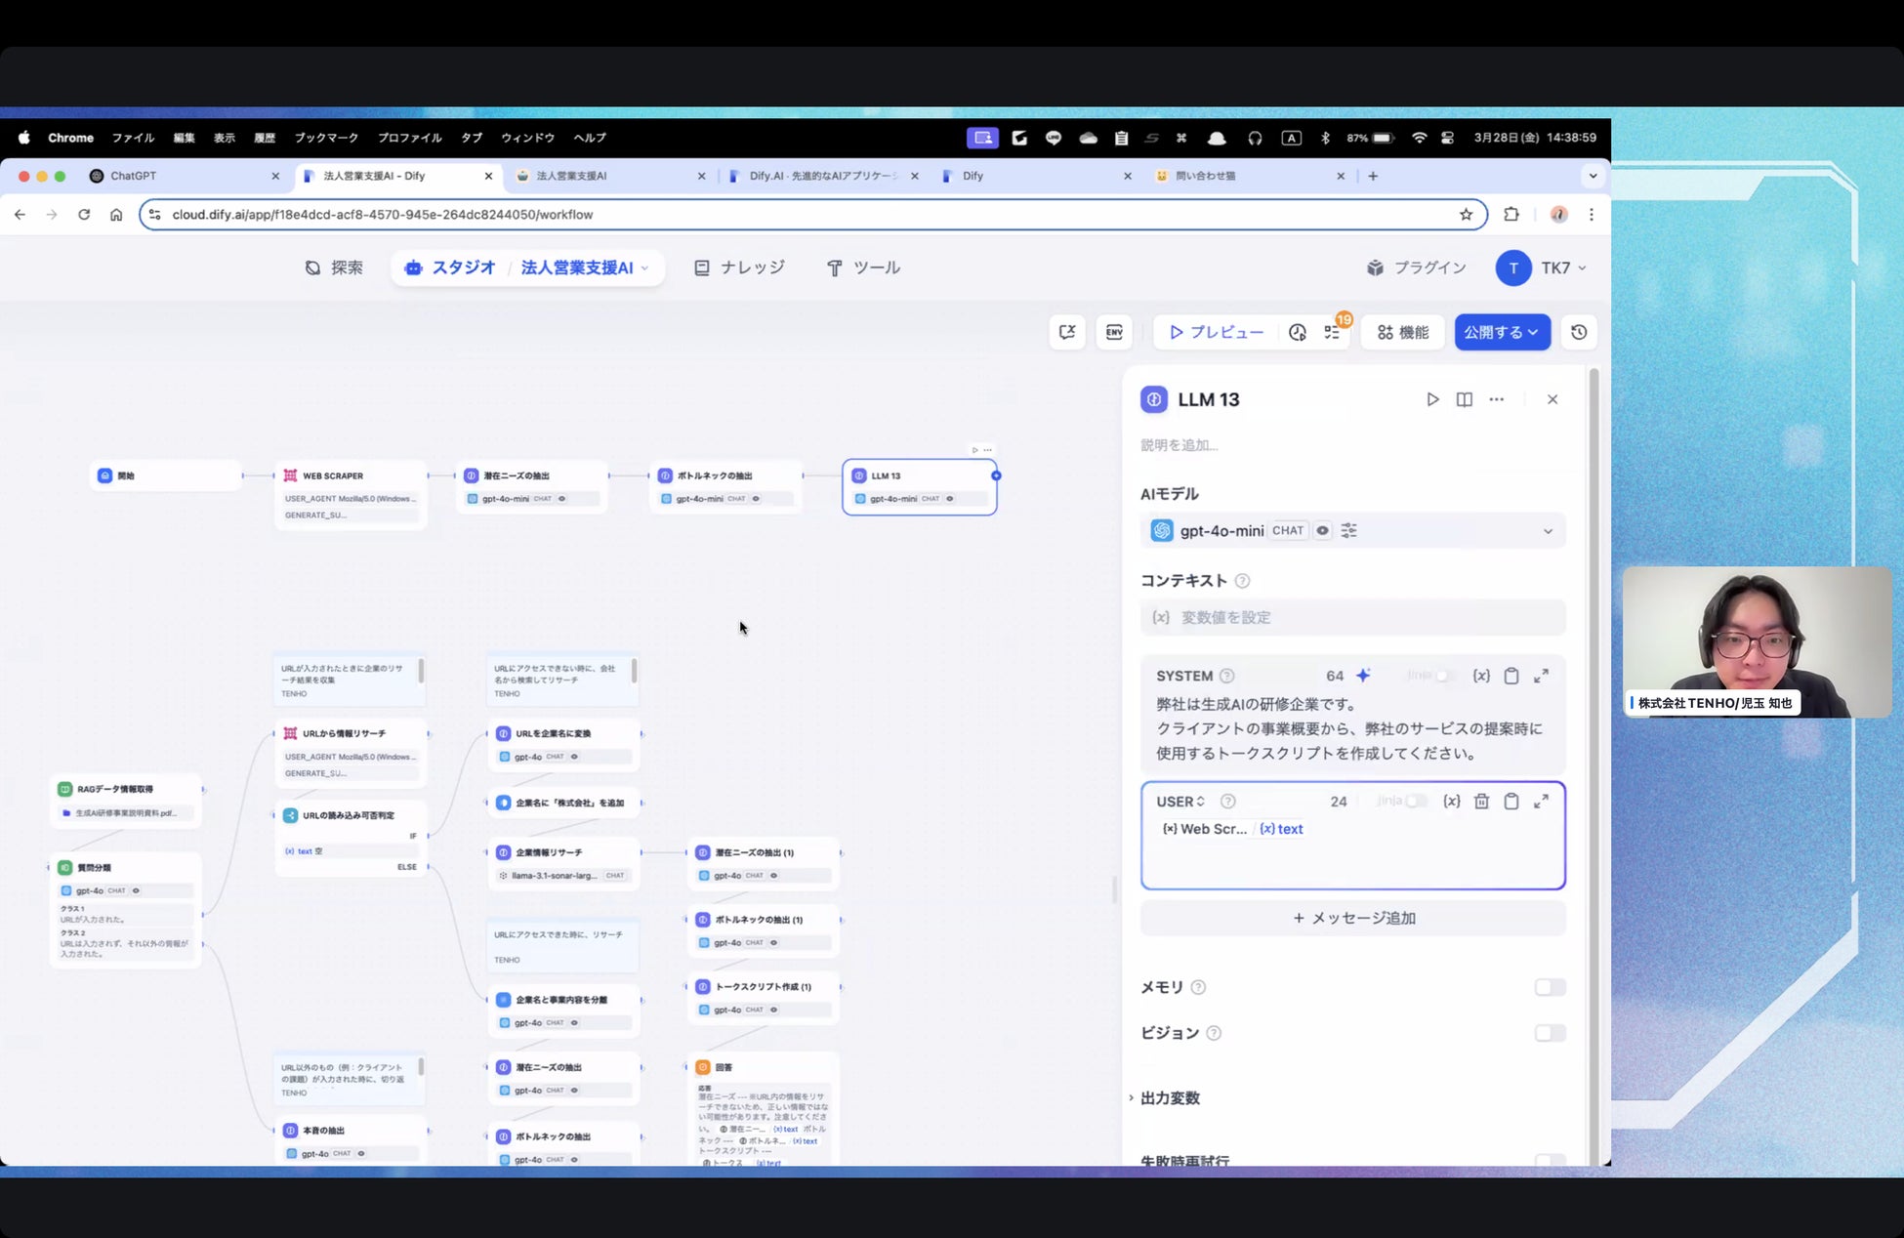Screen dimensions: 1904x1238
Task: Click the checklist icon with 19 badge
Action: point(1333,332)
